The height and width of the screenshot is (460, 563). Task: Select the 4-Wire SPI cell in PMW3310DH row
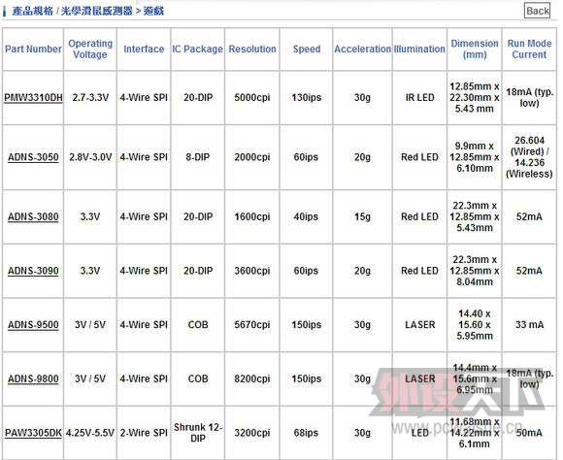(x=144, y=98)
